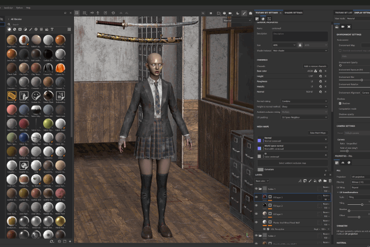Open the Normal mixing Combine dropdown

pyautogui.click(x=304, y=101)
